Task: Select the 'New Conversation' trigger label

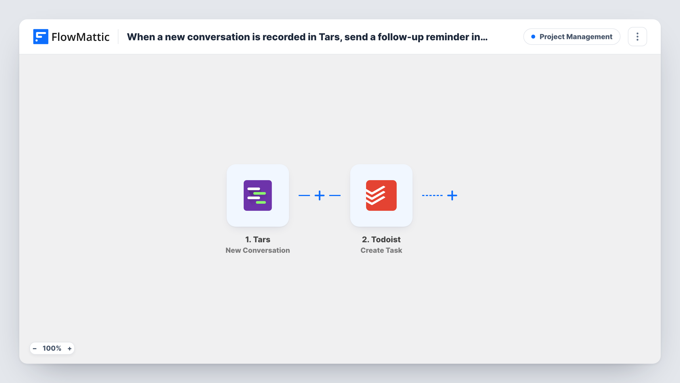Action: pos(258,250)
